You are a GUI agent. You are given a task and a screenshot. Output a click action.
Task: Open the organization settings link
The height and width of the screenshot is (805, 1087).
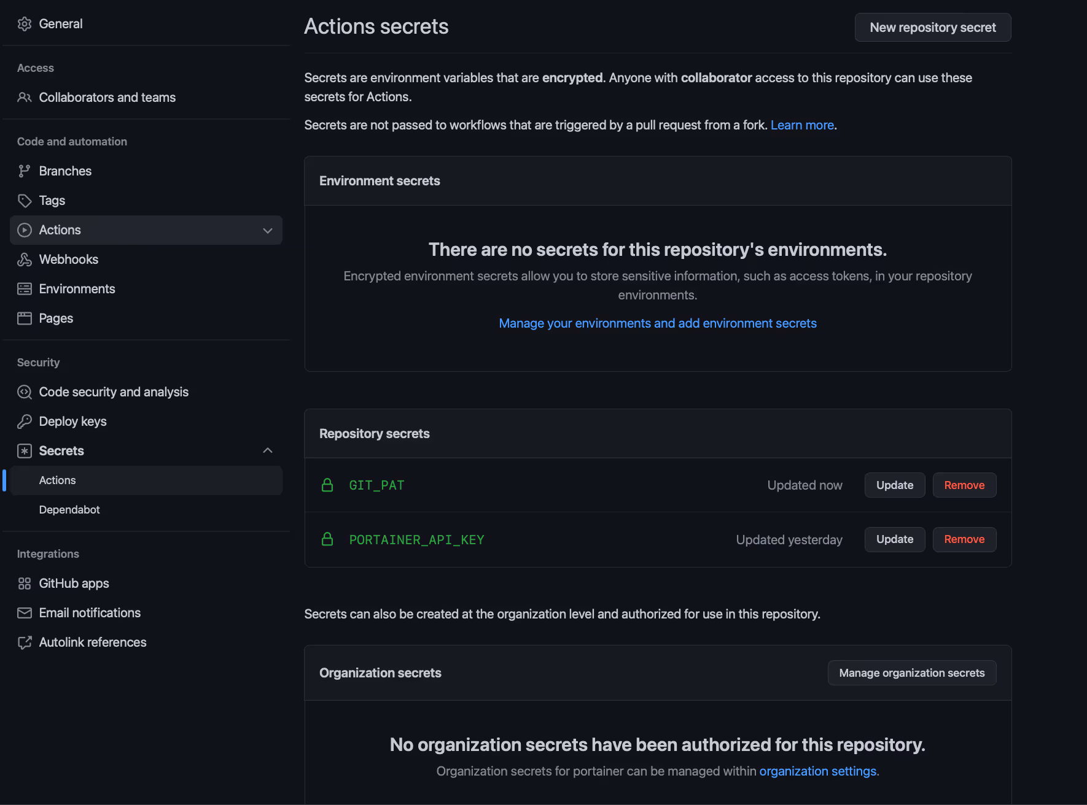[x=818, y=771]
